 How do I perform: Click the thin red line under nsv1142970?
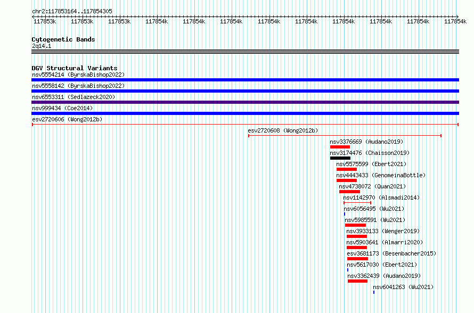[357, 203]
